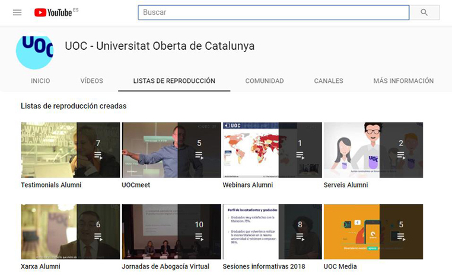Open the CANALES tab
The height and width of the screenshot is (277, 452).
point(329,81)
